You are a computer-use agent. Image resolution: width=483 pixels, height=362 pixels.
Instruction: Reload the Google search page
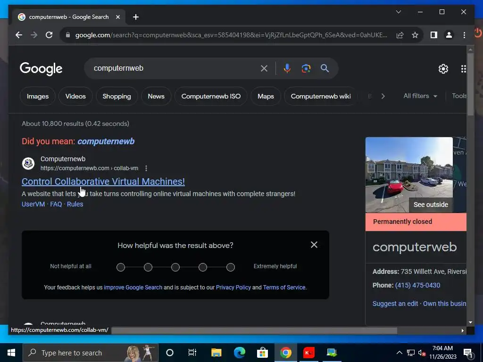(x=49, y=35)
